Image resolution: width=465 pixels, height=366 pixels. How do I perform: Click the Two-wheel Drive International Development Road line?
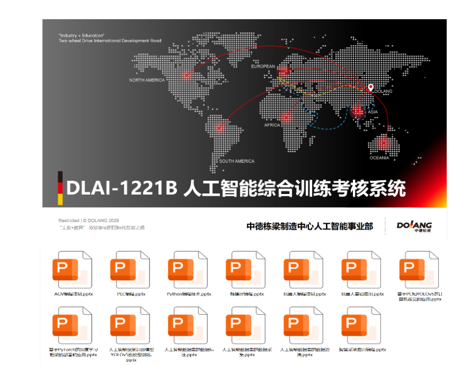(x=110, y=41)
